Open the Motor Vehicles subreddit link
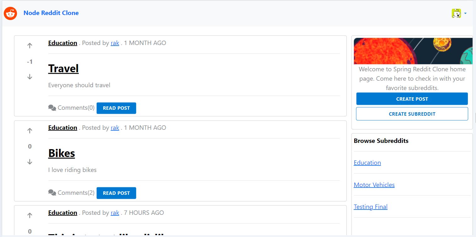476x237 pixels. click(x=374, y=185)
